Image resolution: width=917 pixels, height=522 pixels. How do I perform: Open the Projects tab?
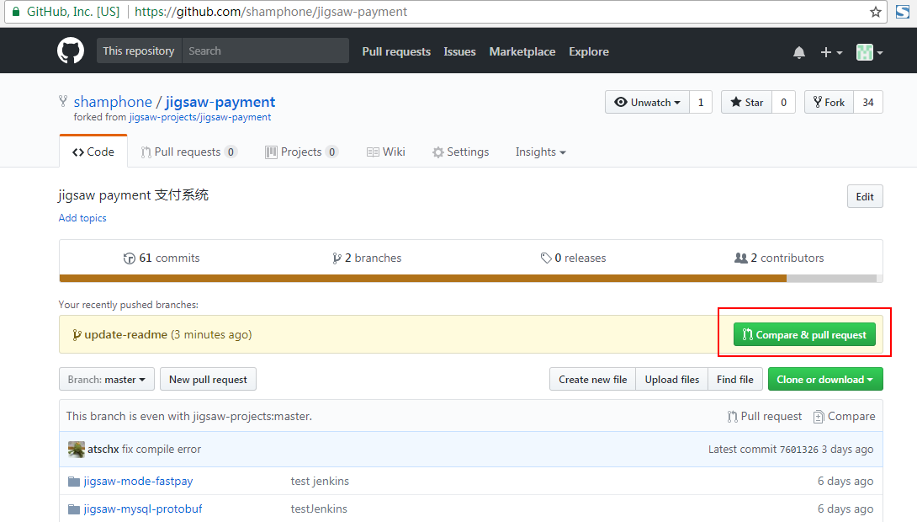[302, 152]
